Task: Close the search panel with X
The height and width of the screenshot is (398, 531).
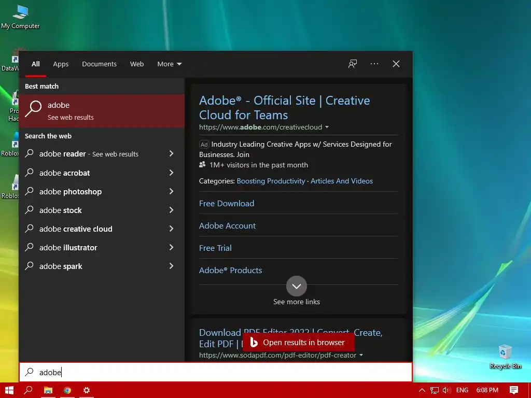Action: click(x=396, y=64)
